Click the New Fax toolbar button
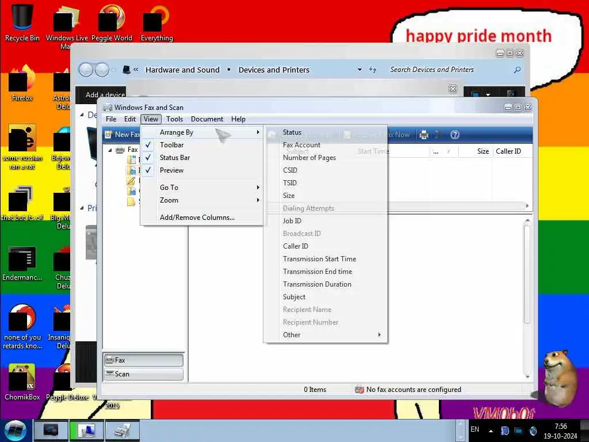589x442 pixels. 123,135
